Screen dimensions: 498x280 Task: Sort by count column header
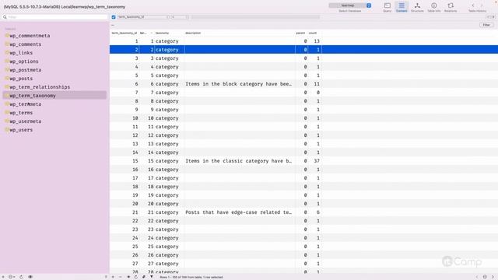tap(313, 33)
